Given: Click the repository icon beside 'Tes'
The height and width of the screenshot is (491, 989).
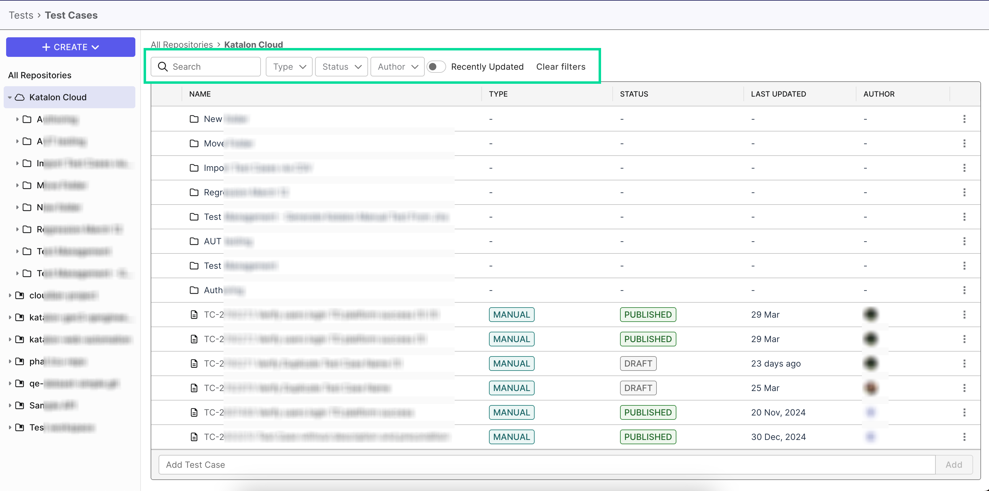Looking at the screenshot, I should pyautogui.click(x=20, y=427).
